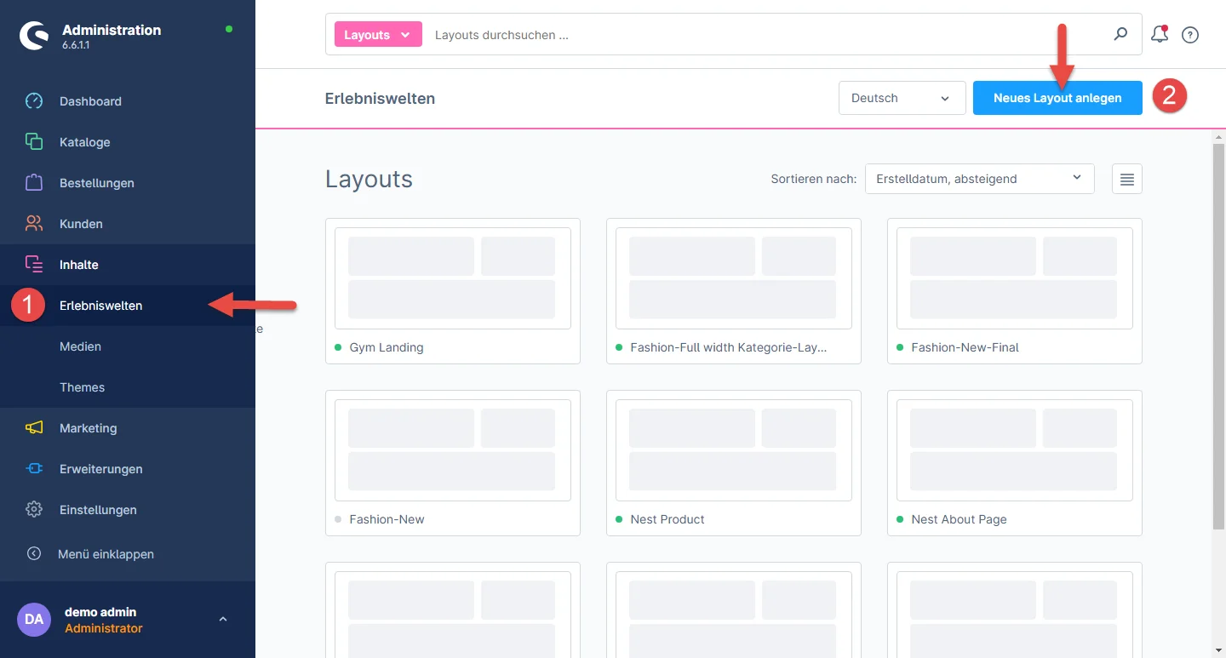
Task: Open notifications bell icon
Action: pyautogui.click(x=1158, y=35)
